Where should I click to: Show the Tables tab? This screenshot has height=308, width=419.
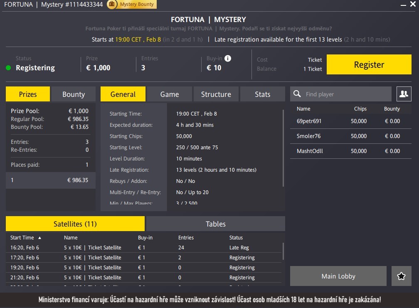coord(216,224)
